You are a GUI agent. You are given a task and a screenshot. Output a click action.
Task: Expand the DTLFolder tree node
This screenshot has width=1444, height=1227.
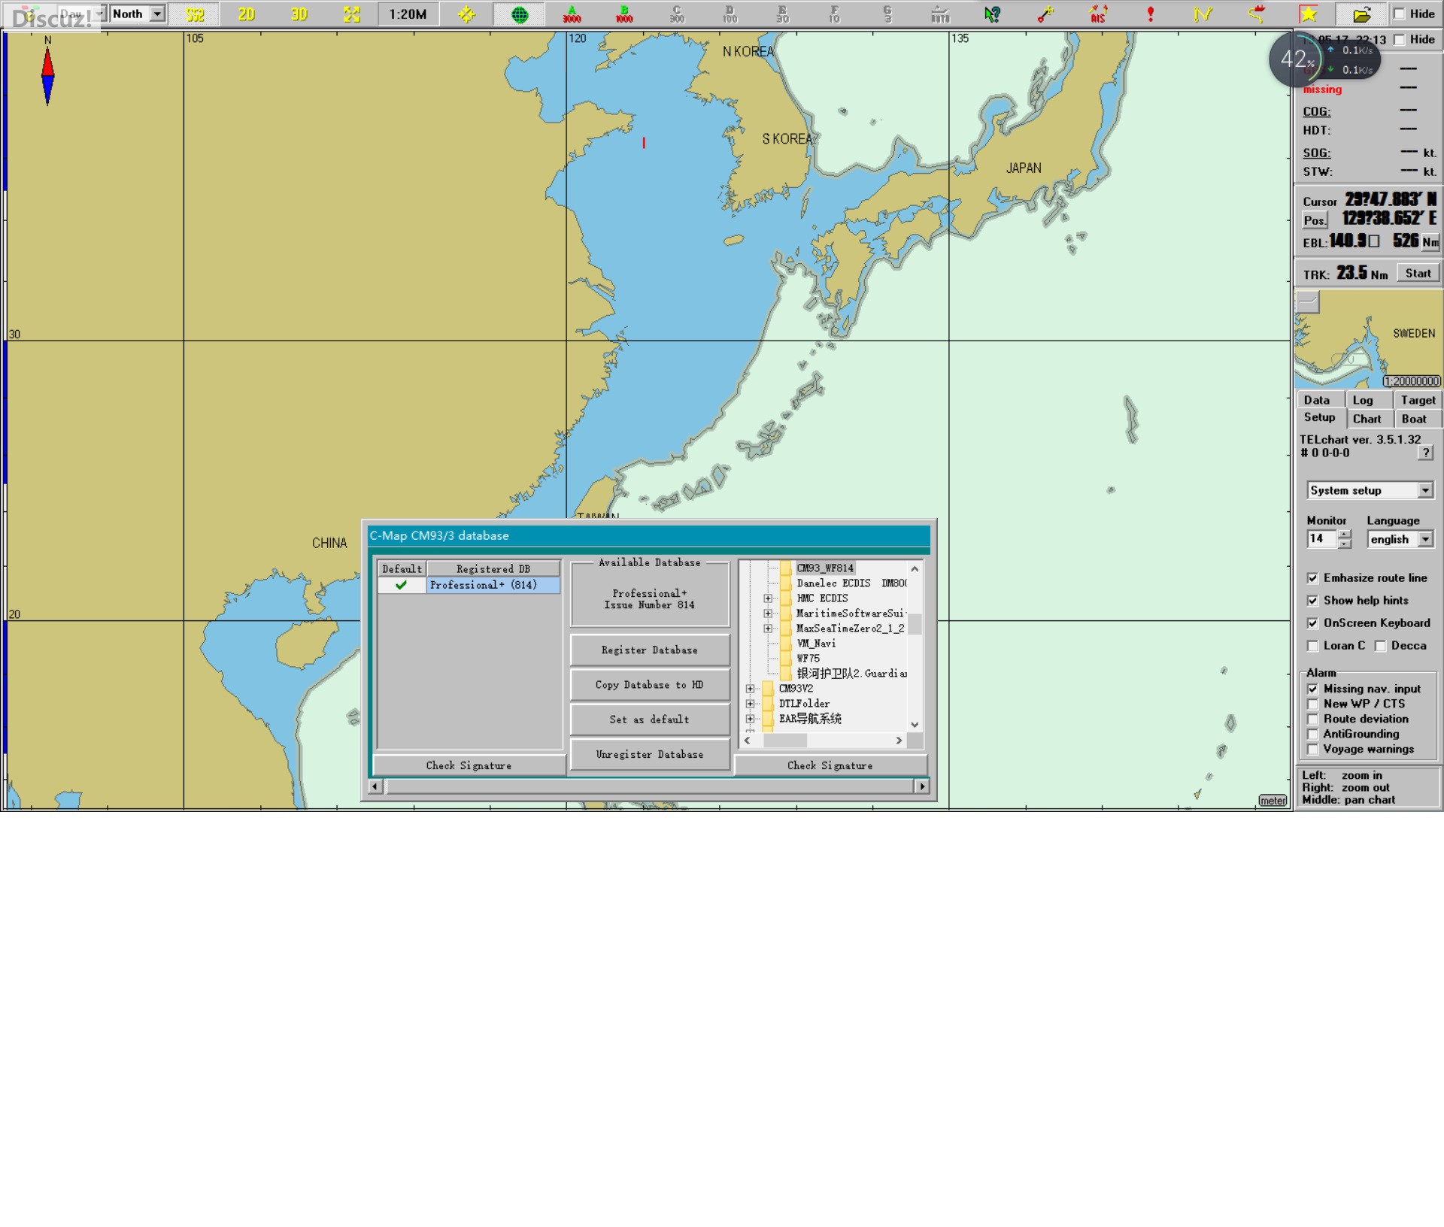tap(750, 704)
